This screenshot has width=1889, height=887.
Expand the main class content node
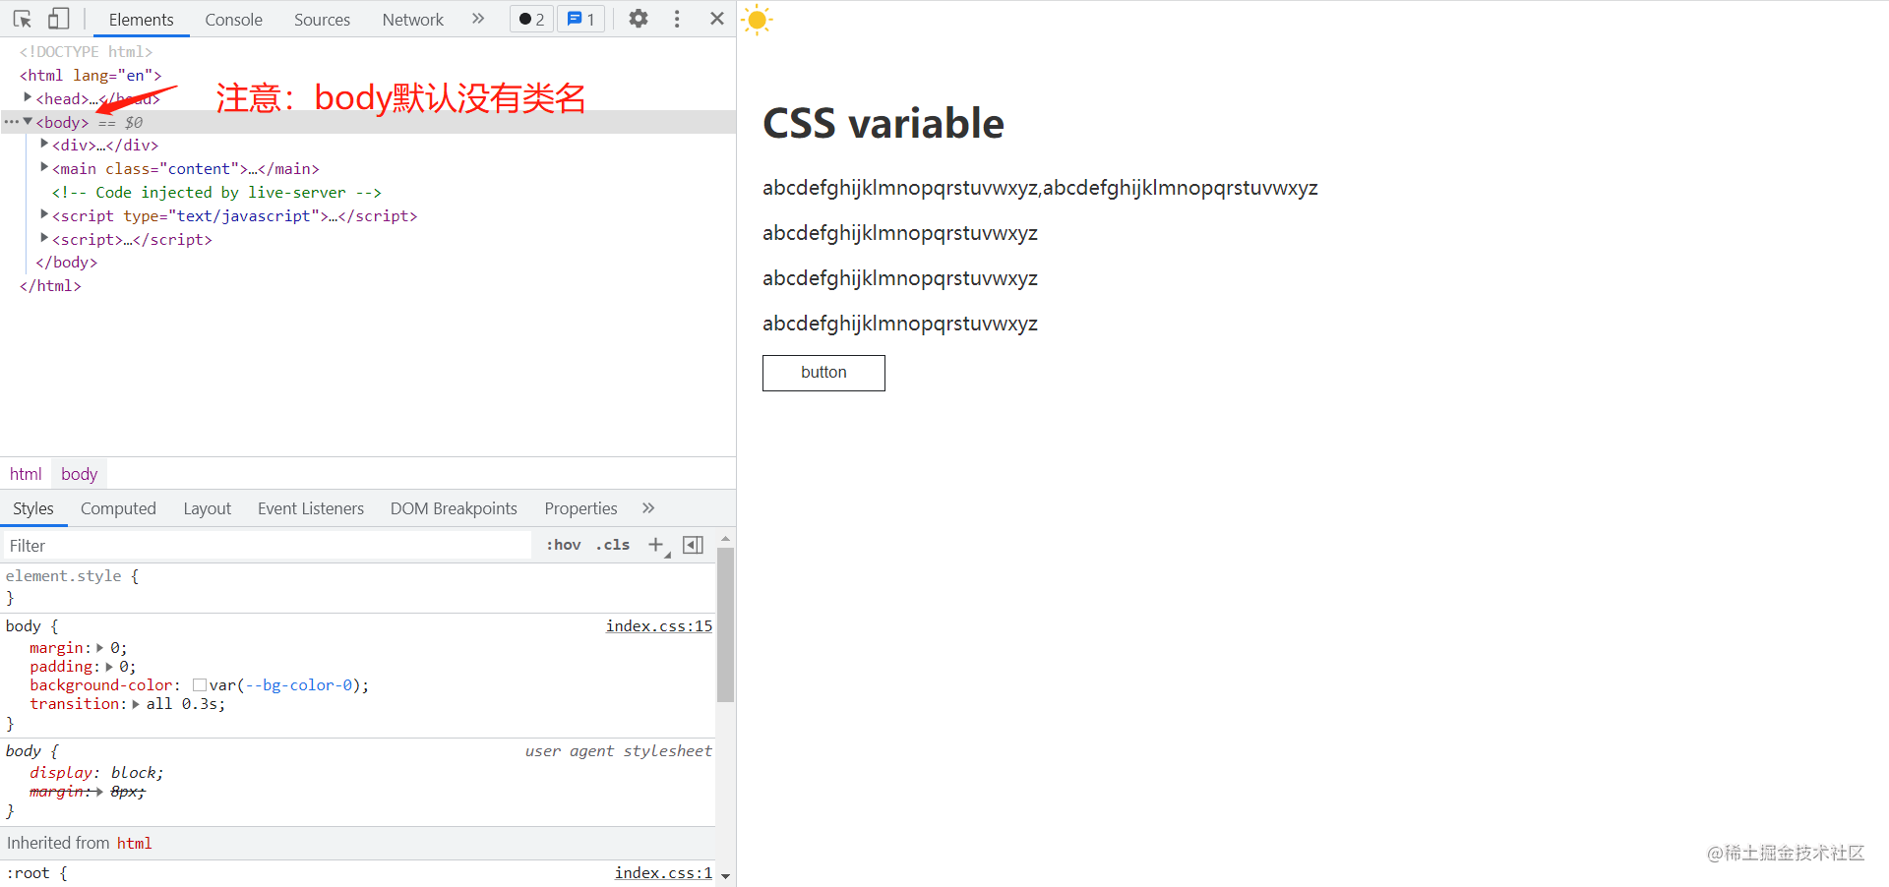tap(43, 167)
